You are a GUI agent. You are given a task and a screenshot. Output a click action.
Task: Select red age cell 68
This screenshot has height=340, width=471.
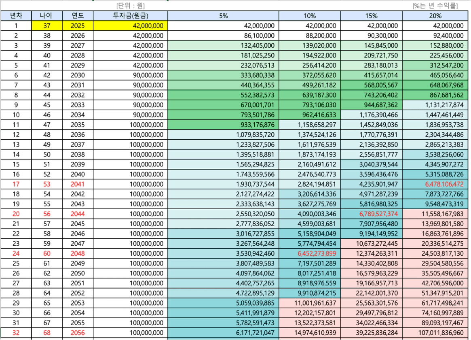click(x=47, y=334)
